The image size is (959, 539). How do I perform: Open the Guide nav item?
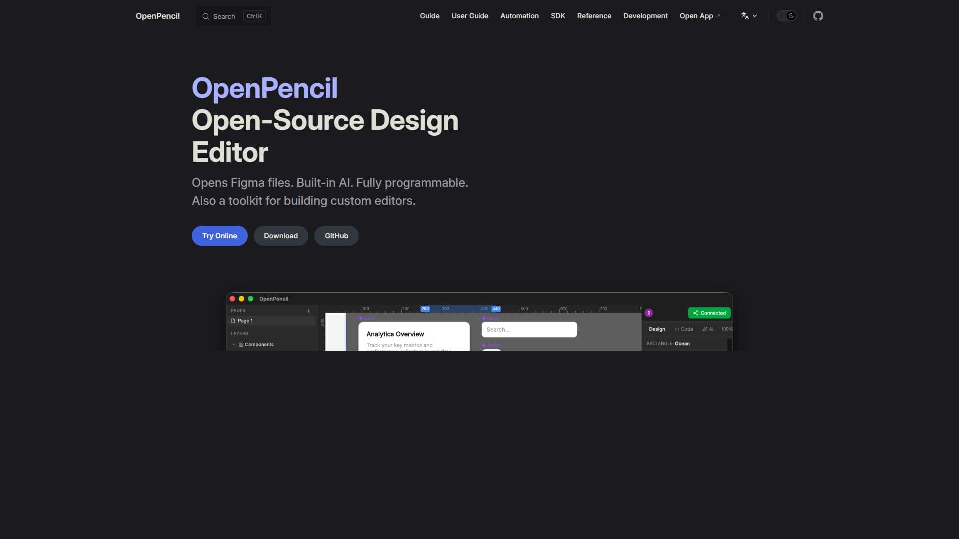coord(429,16)
